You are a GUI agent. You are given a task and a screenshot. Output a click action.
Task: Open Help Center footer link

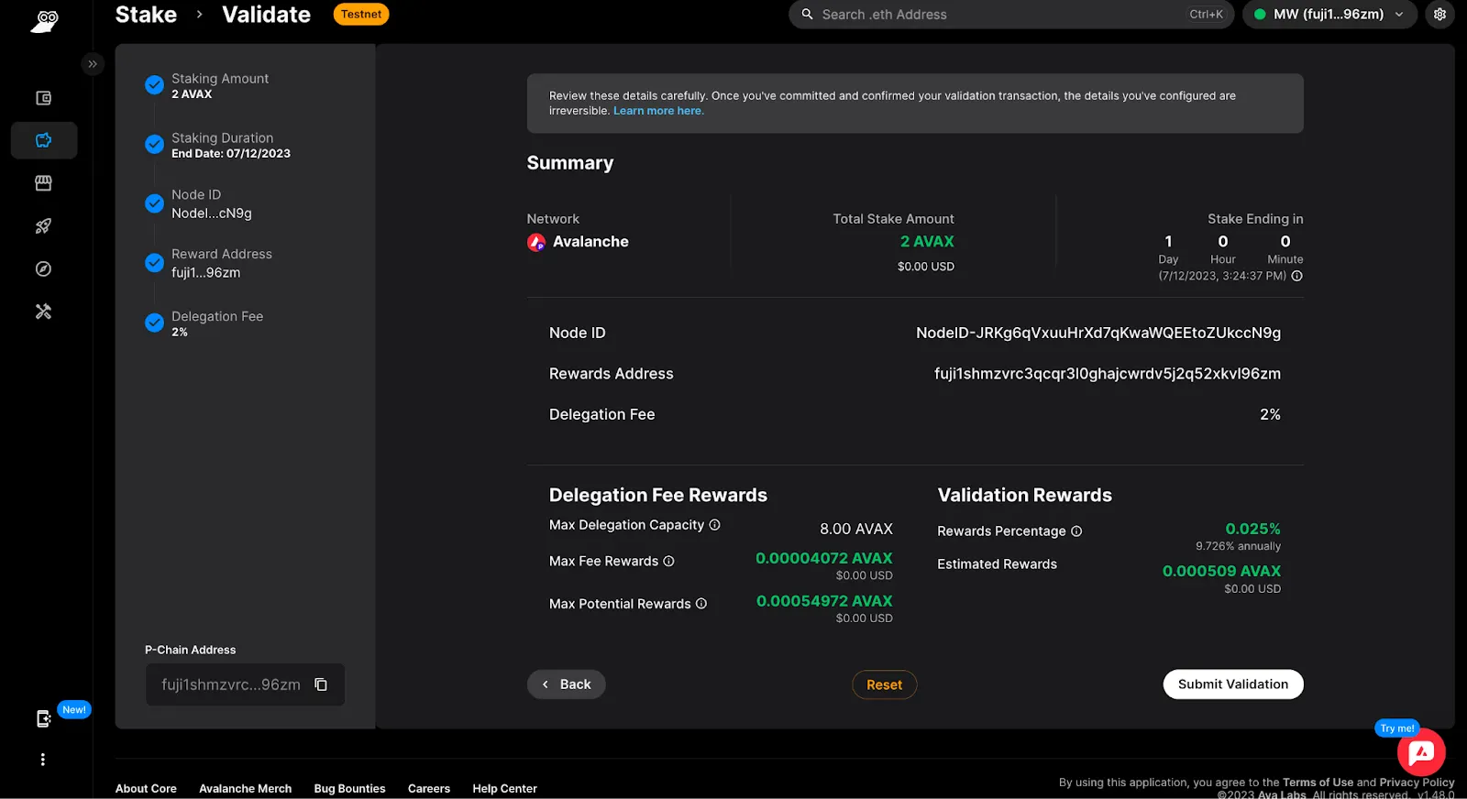[x=504, y=788]
